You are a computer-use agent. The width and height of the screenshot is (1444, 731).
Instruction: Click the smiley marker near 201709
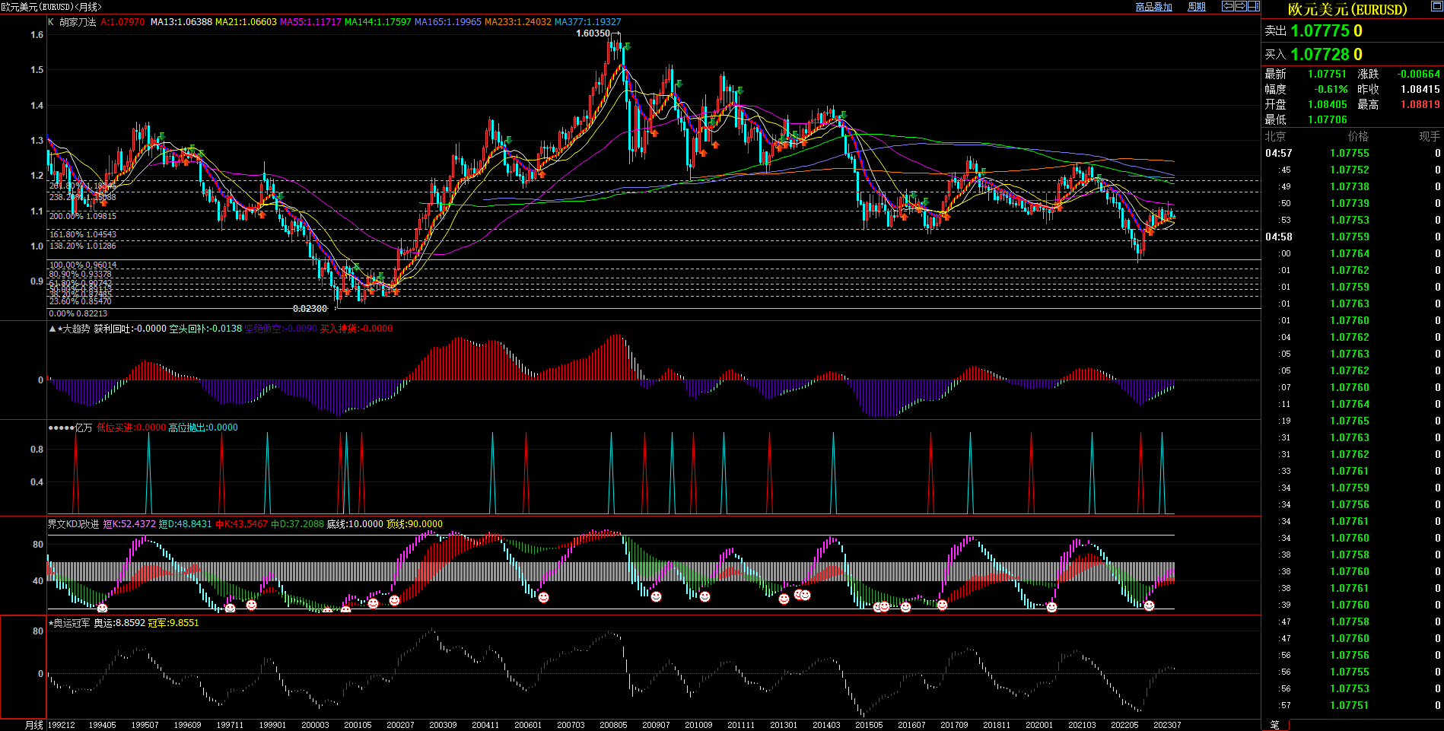[942, 605]
